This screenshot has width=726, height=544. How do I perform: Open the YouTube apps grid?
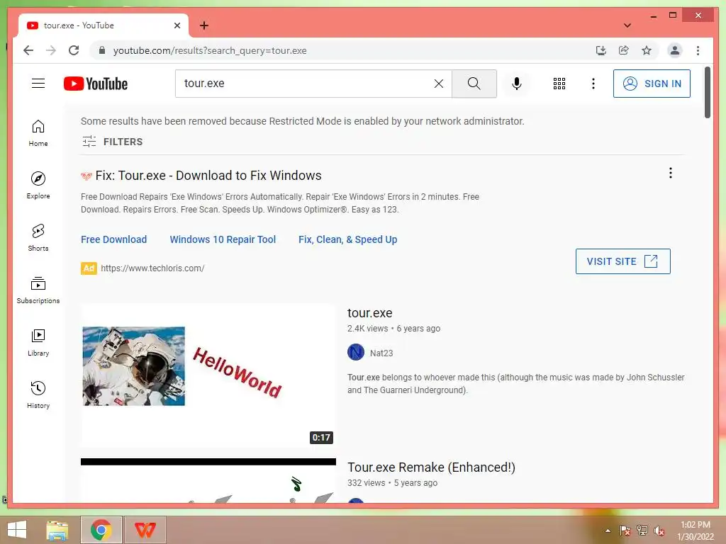[x=559, y=84]
